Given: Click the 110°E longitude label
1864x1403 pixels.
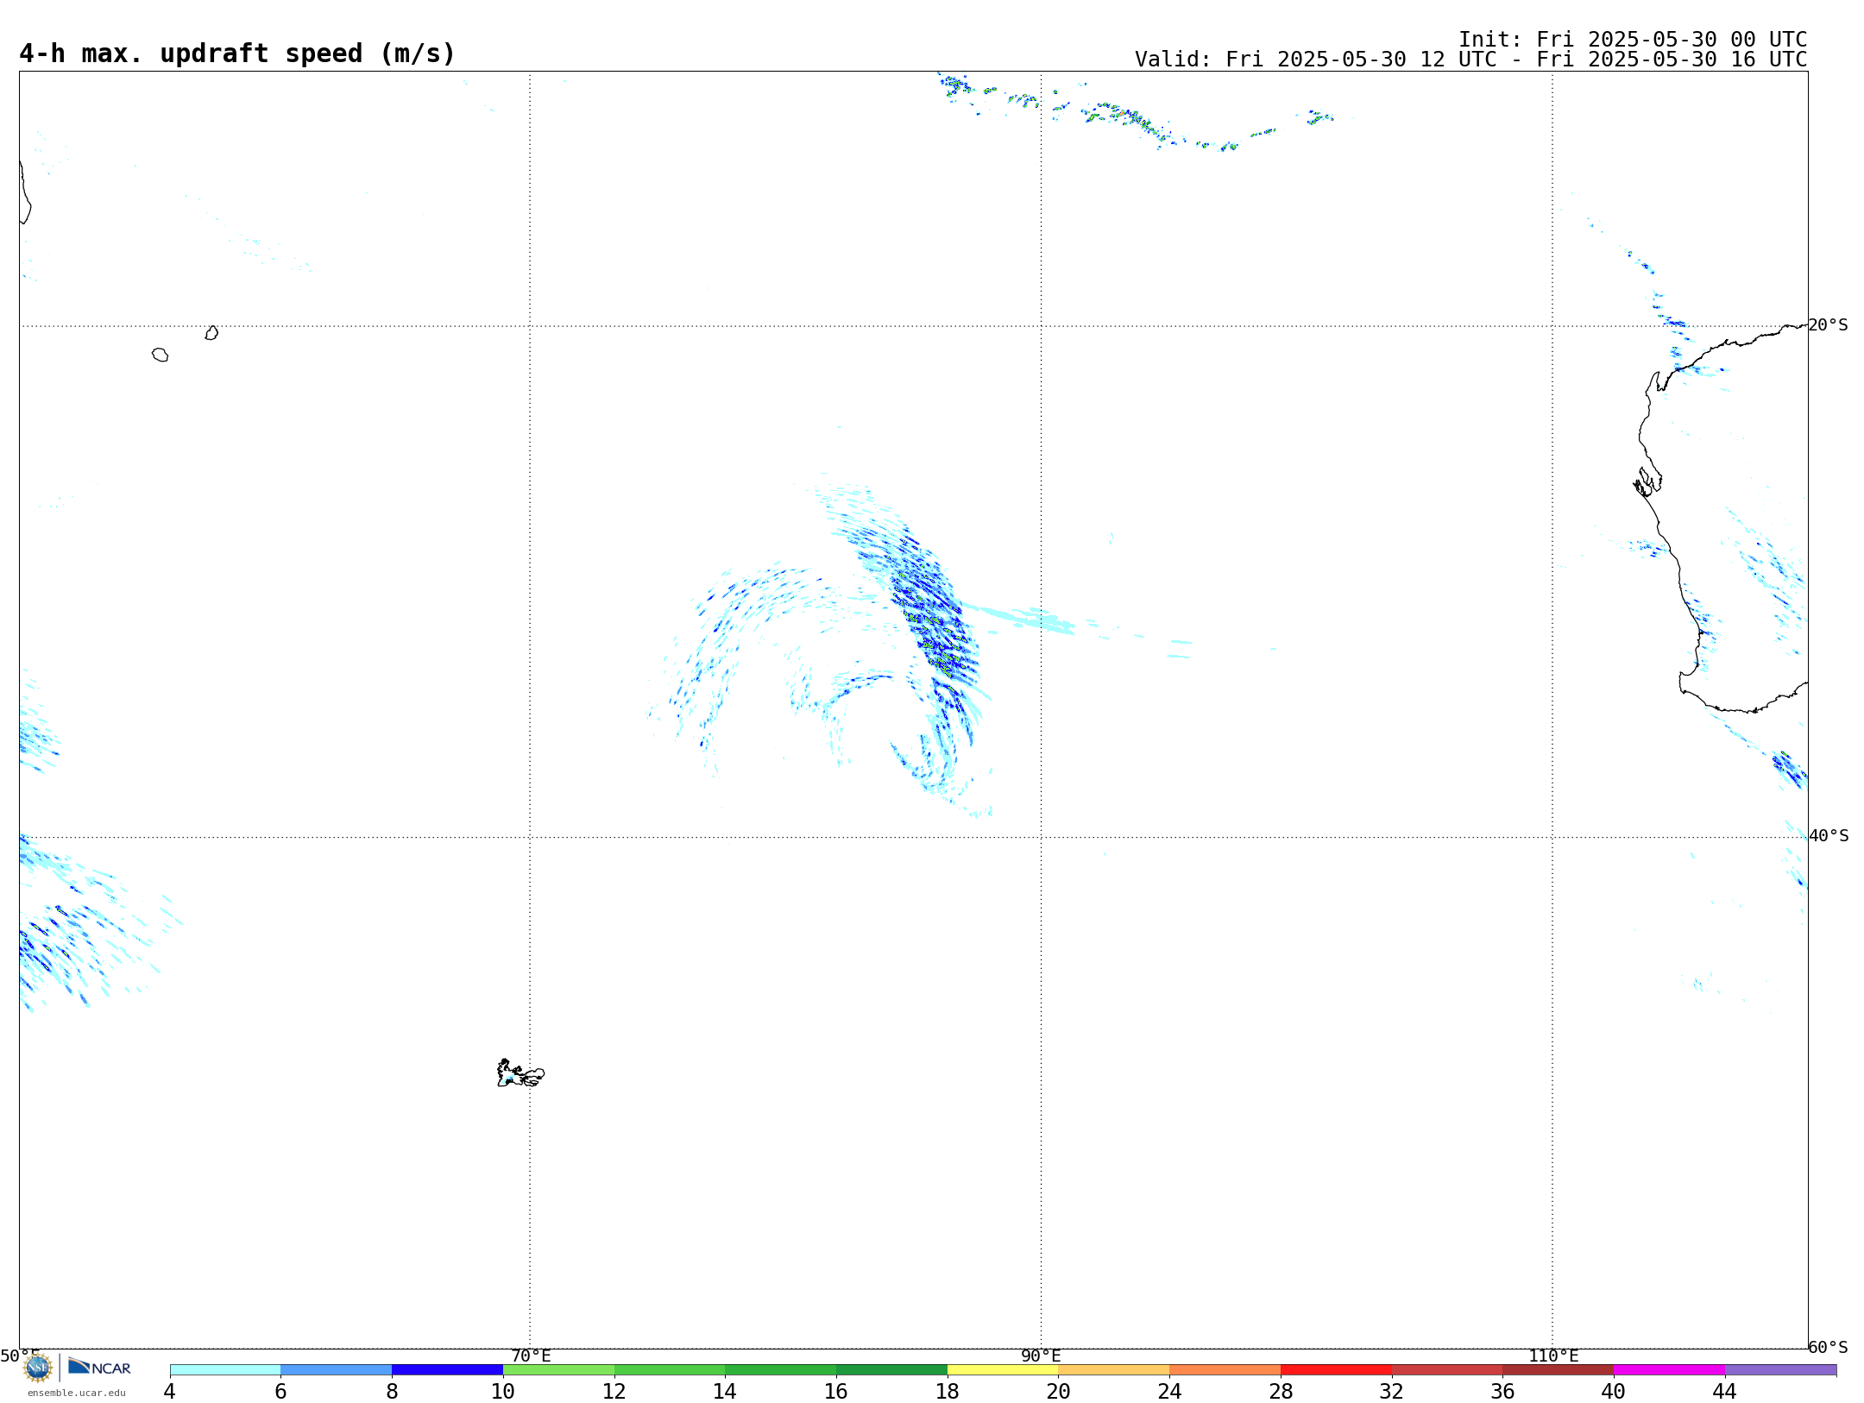Looking at the screenshot, I should [x=1553, y=1356].
